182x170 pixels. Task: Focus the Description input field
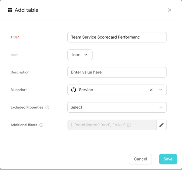tap(117, 72)
